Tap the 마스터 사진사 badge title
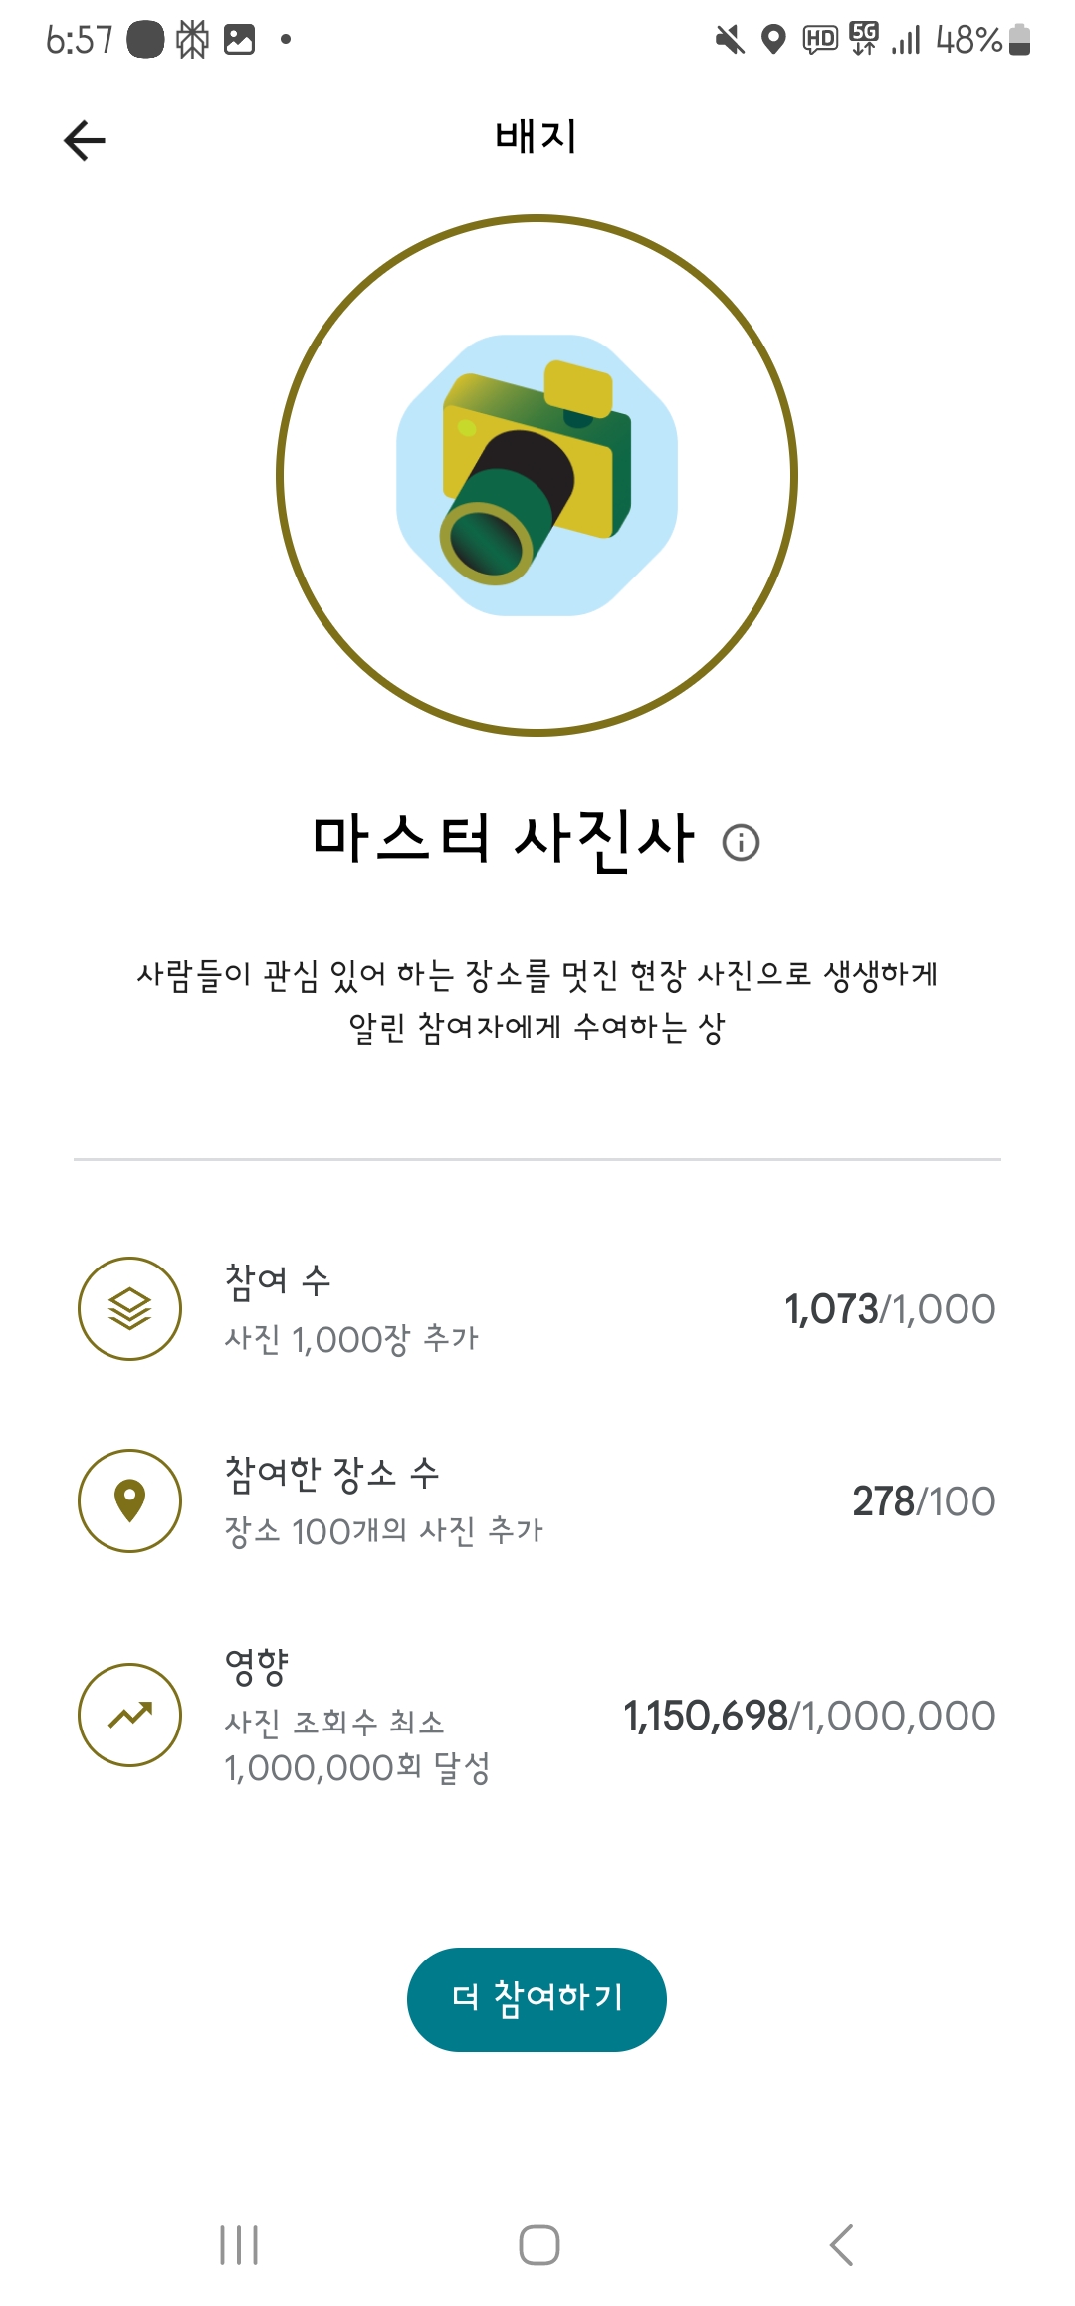 pos(503,839)
